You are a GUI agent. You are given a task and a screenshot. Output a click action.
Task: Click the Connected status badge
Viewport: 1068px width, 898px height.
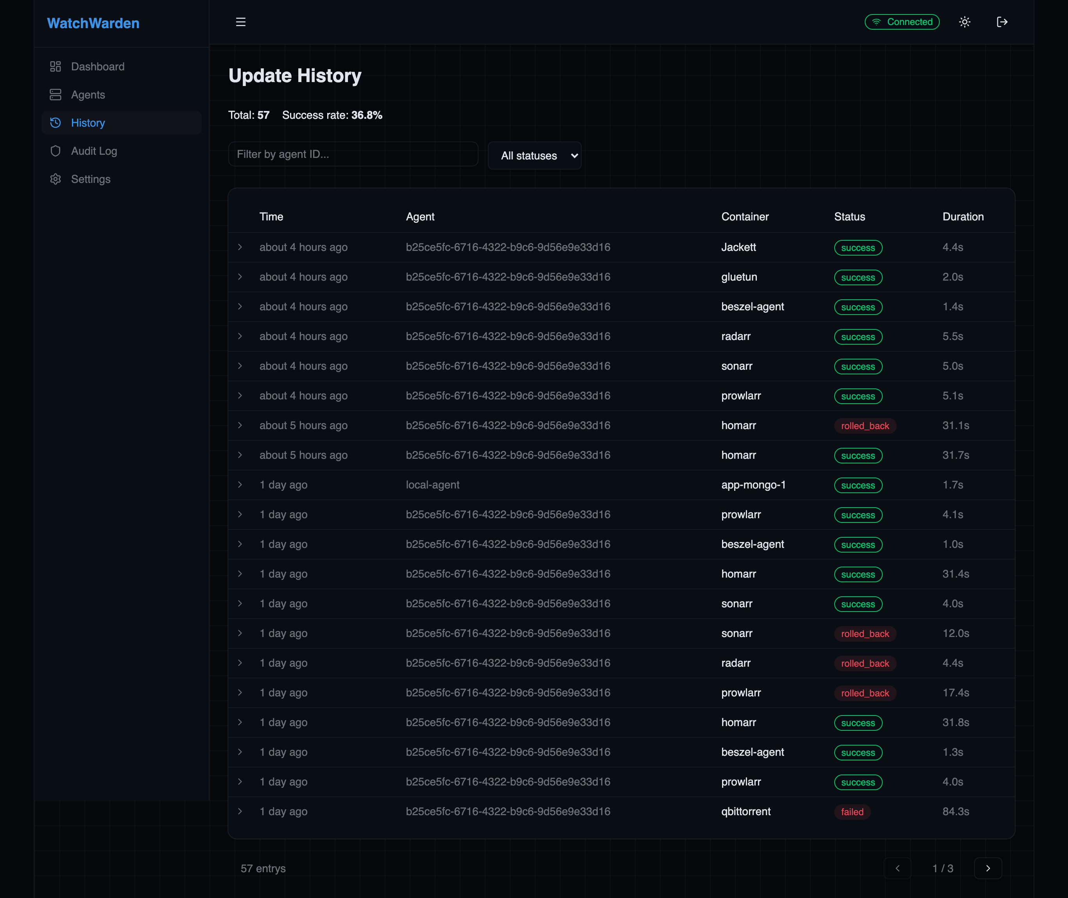(x=902, y=22)
